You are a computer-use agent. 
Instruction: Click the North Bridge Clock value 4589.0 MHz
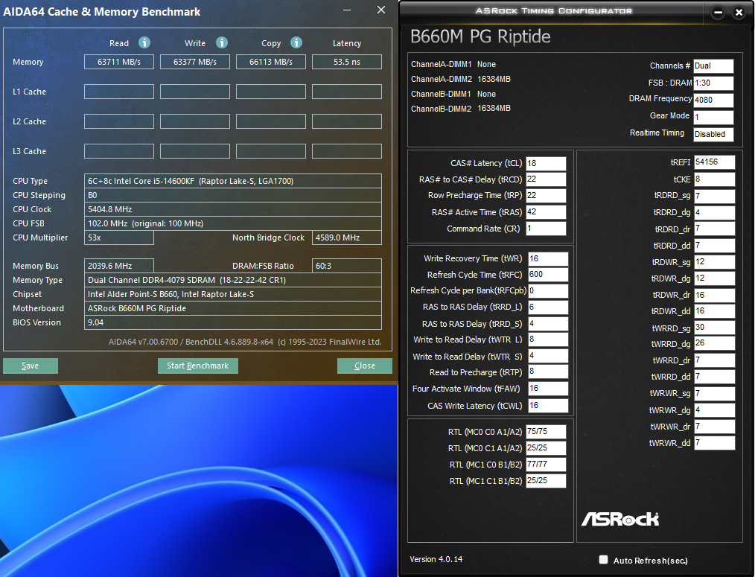347,238
